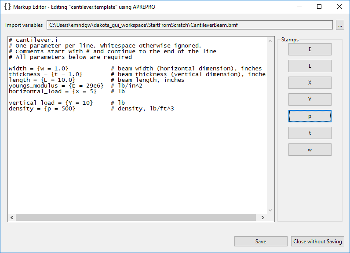This screenshot has width=350, height=253.
Task: Select the p stamp button
Action: coord(310,116)
